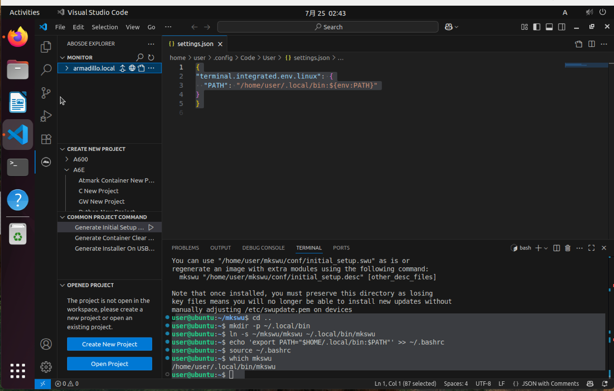Click the file icon on armadillo.local row

coord(141,68)
